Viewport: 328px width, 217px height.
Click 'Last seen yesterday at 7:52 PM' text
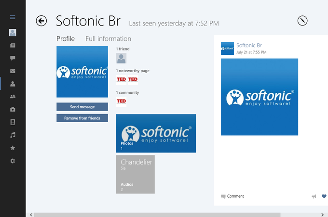[x=174, y=24]
